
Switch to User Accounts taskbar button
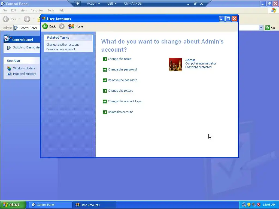(94, 205)
